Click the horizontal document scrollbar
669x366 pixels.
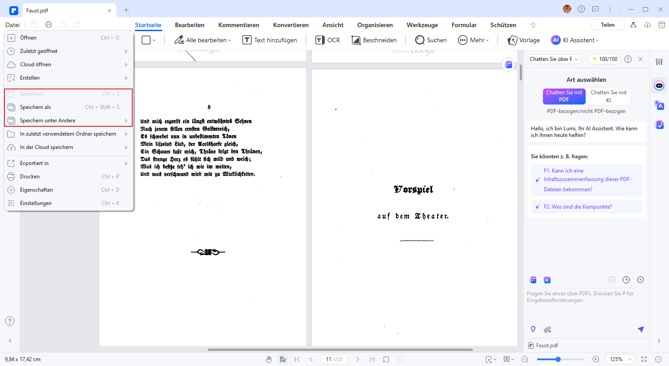pos(340,350)
